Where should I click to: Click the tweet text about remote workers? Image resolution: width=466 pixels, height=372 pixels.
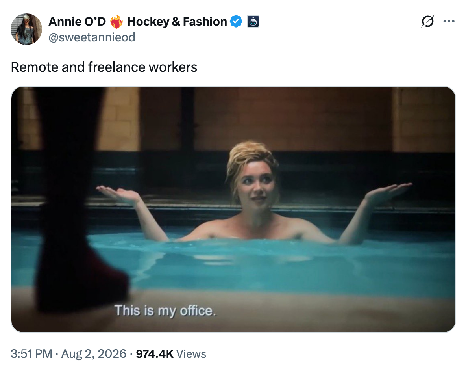click(104, 67)
